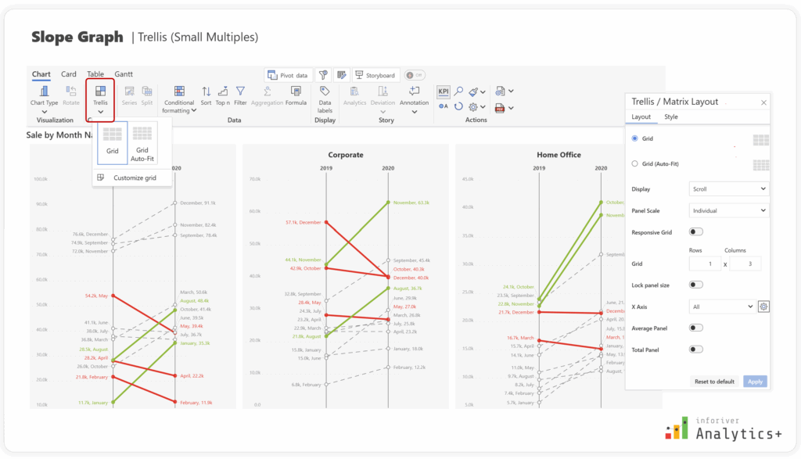Select the Grid (Auto-Fit) radio button

click(x=634, y=164)
